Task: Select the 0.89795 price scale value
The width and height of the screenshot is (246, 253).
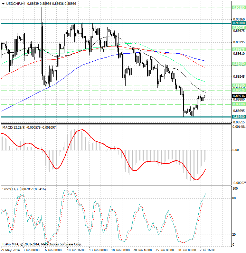Action: 239,42
